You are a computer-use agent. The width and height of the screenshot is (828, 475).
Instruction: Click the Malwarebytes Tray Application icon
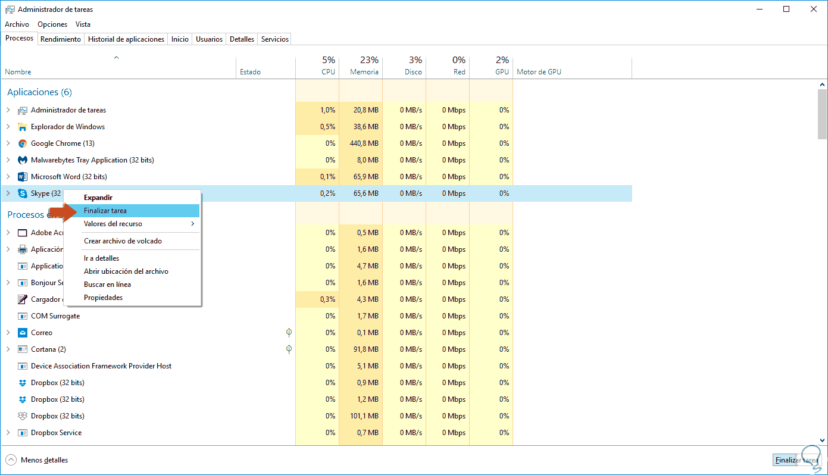pyautogui.click(x=23, y=160)
